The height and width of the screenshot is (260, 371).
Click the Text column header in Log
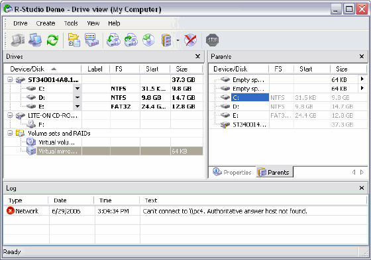click(253, 200)
